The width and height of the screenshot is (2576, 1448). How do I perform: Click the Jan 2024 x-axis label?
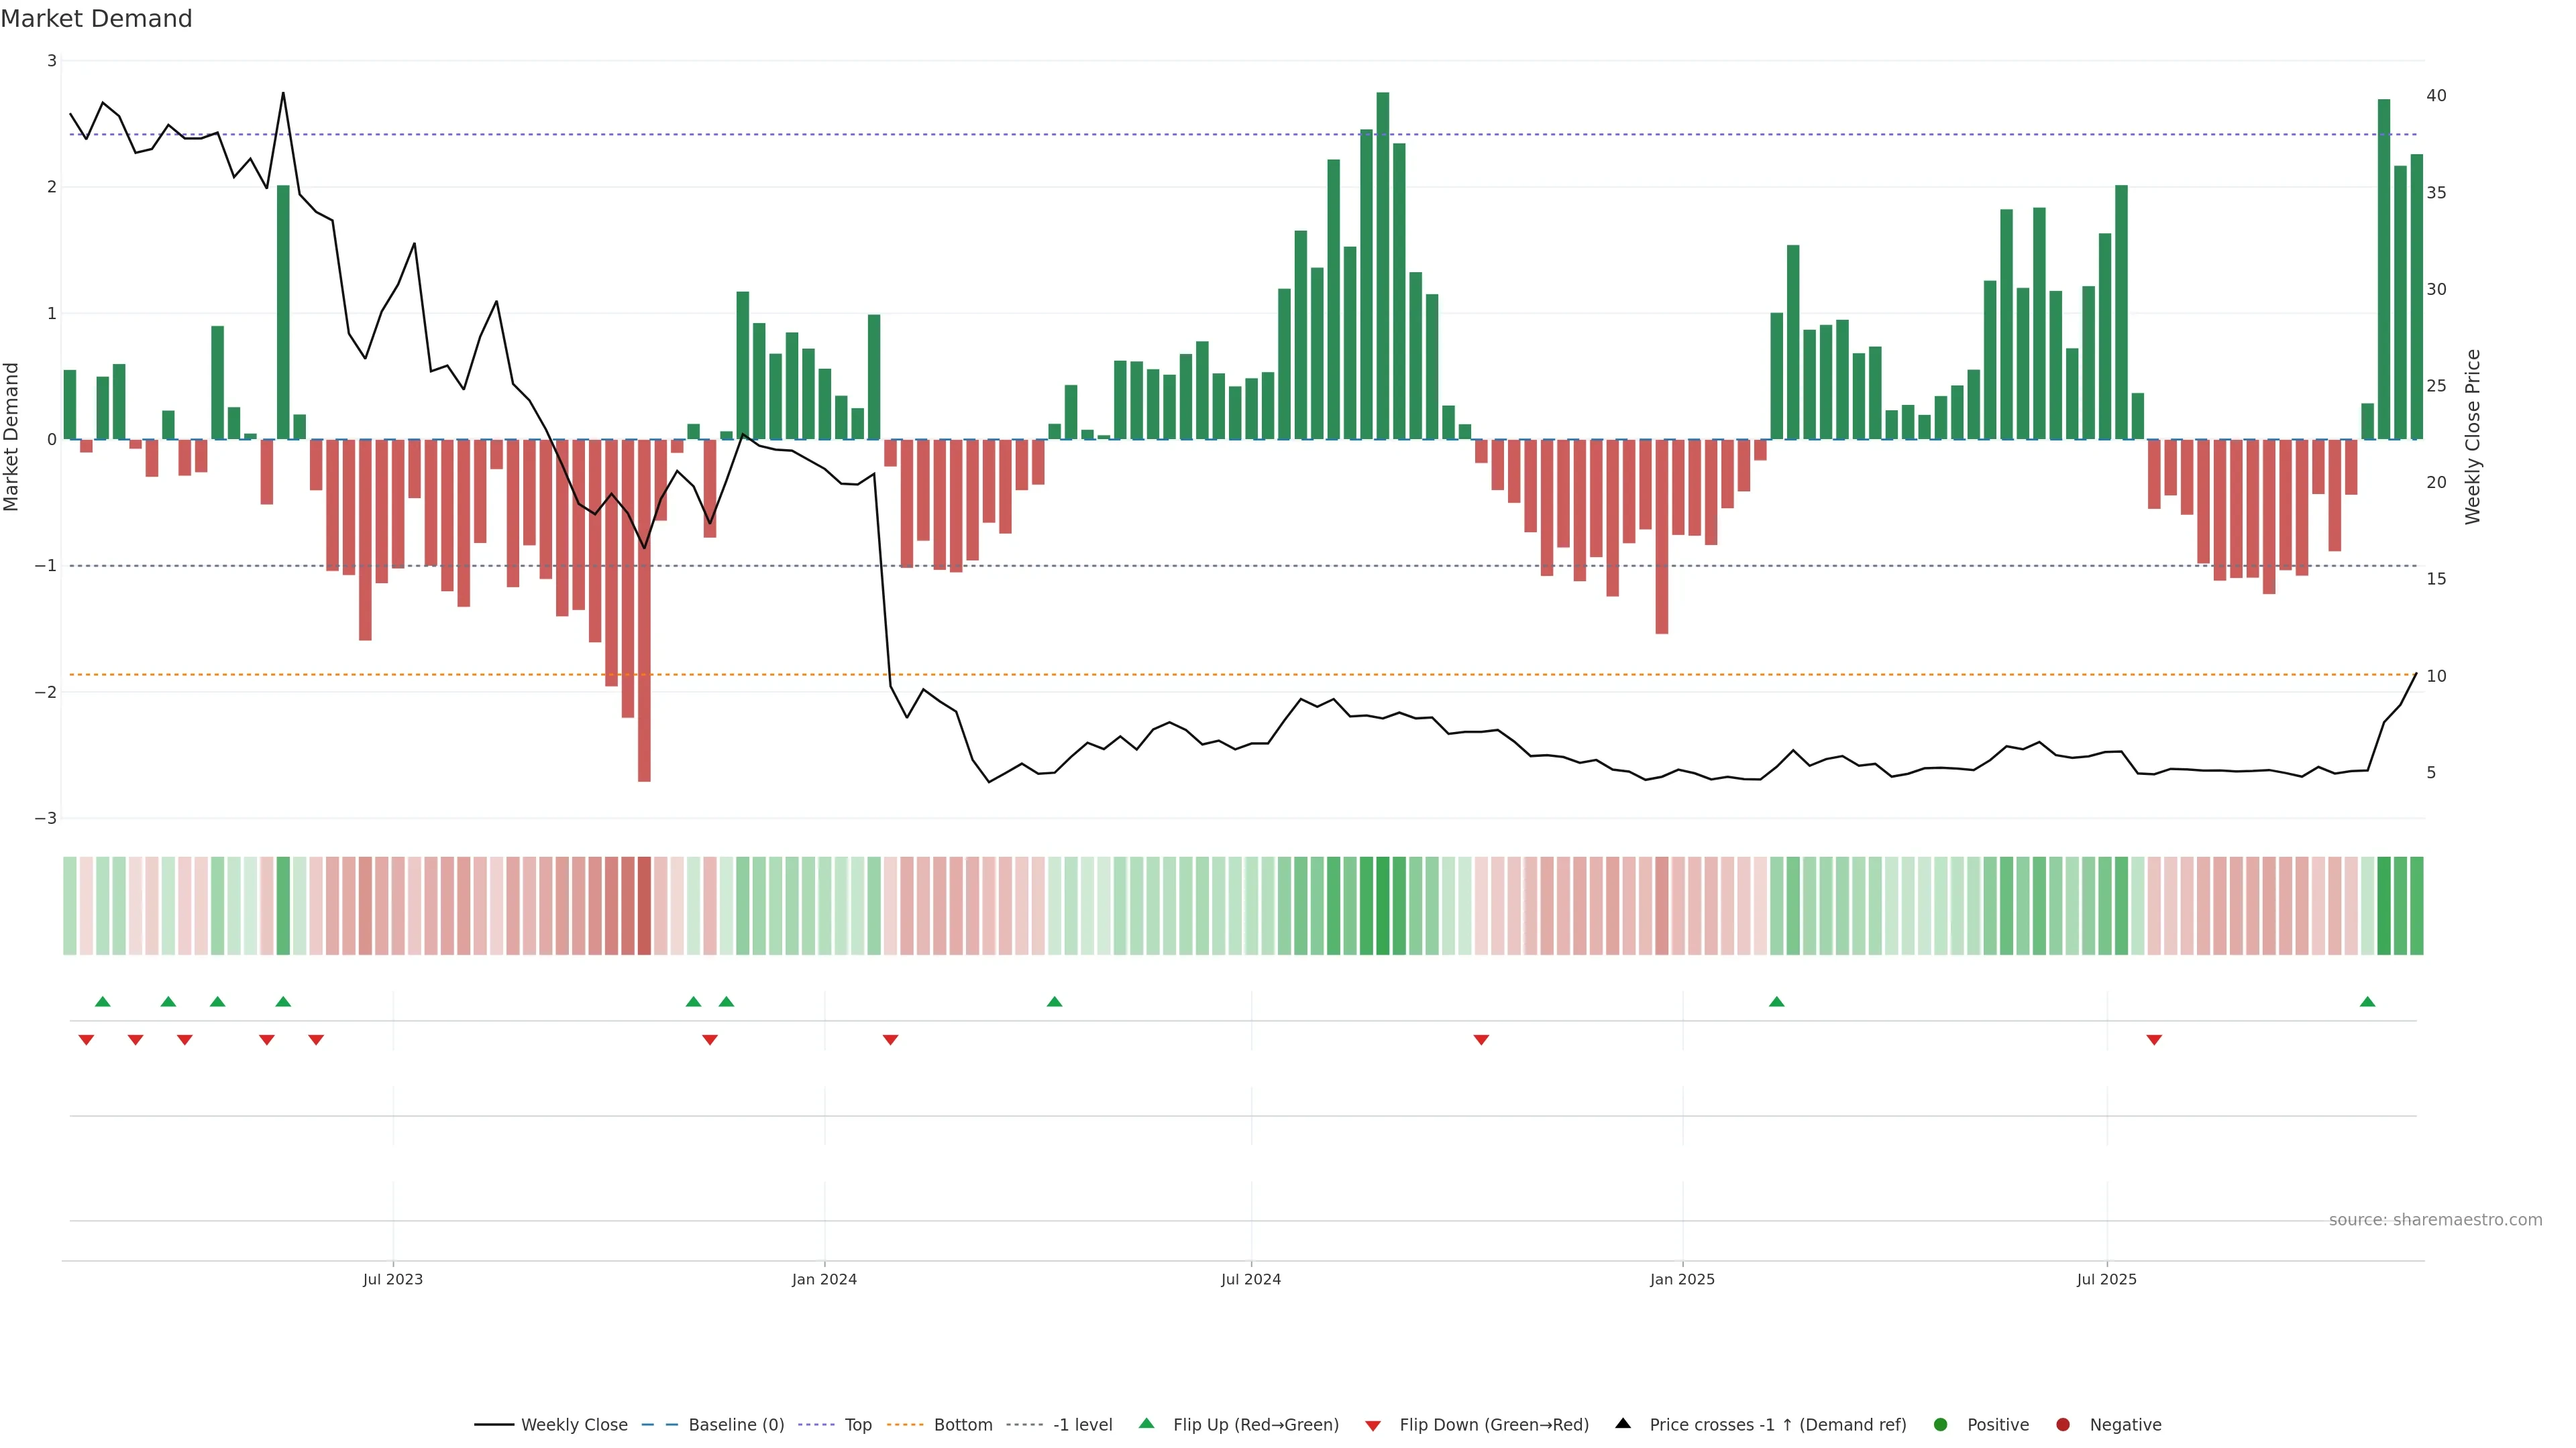[x=824, y=1279]
